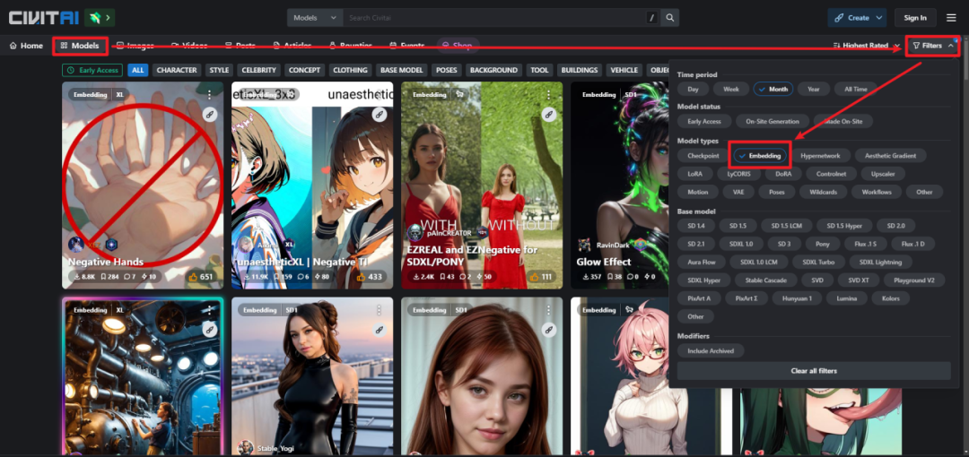Screen dimensions: 969x457
Task: Click the link icon on red-haired portrait card
Action: point(548,330)
